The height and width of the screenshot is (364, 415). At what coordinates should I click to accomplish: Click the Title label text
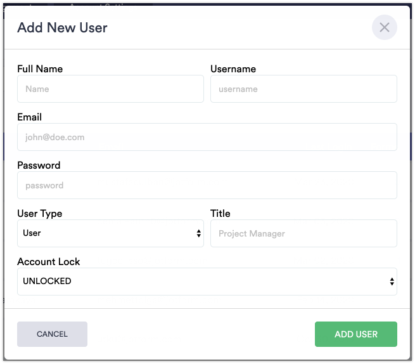point(220,213)
